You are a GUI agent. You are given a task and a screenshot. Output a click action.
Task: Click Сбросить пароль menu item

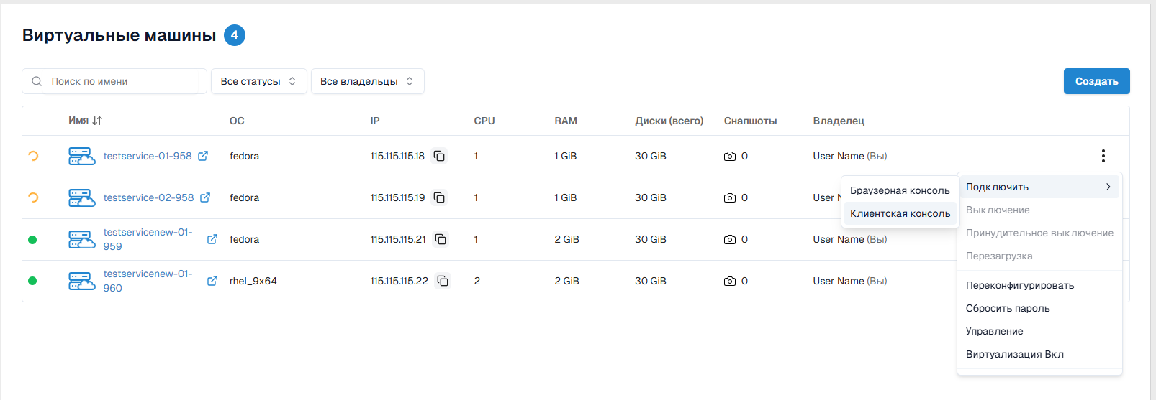[1008, 308]
